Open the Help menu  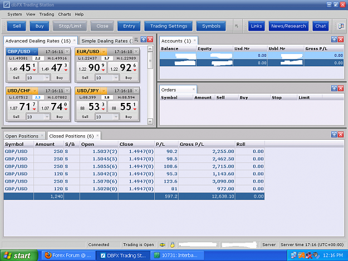click(79, 14)
